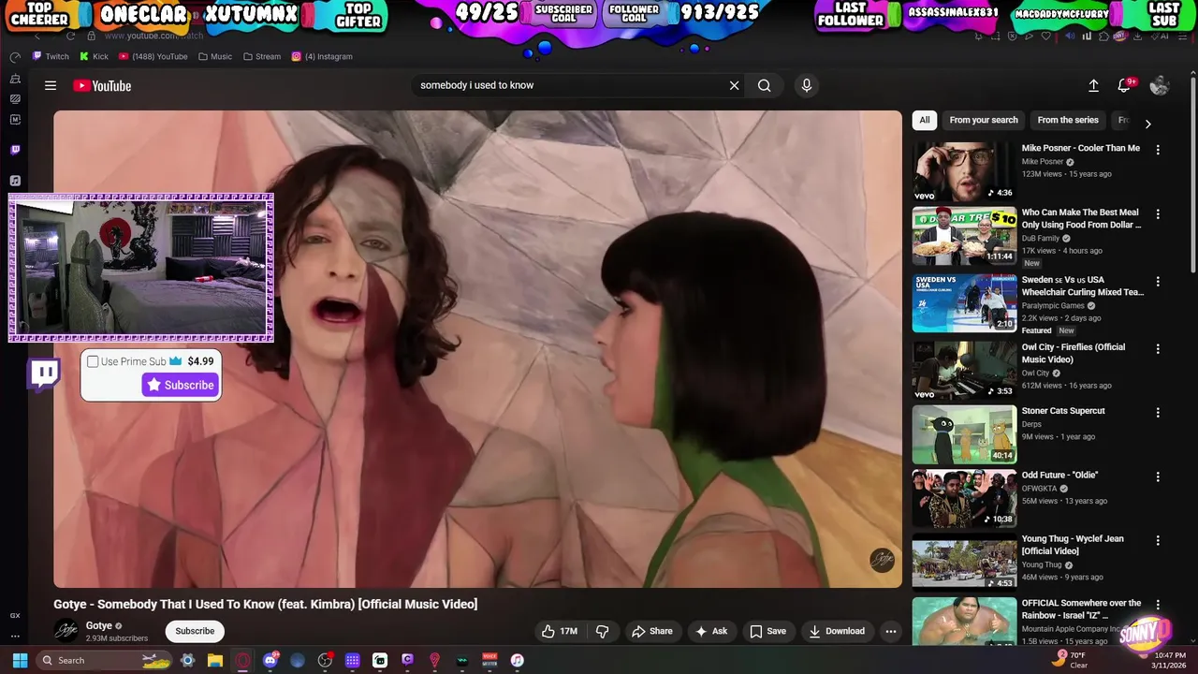
Task: Open options for Mike Posner video
Action: click(1158, 150)
